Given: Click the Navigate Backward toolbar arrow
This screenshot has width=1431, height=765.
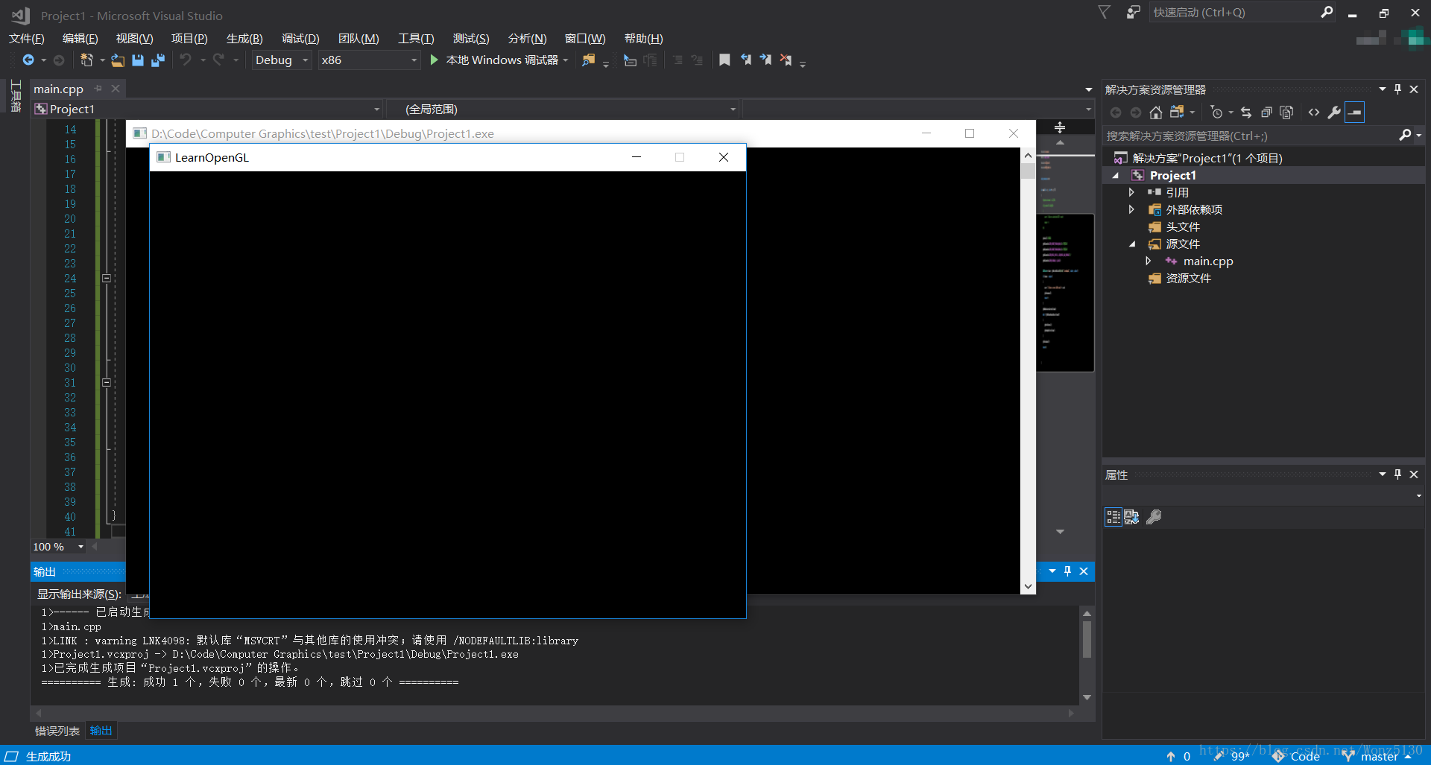Looking at the screenshot, I should point(28,60).
